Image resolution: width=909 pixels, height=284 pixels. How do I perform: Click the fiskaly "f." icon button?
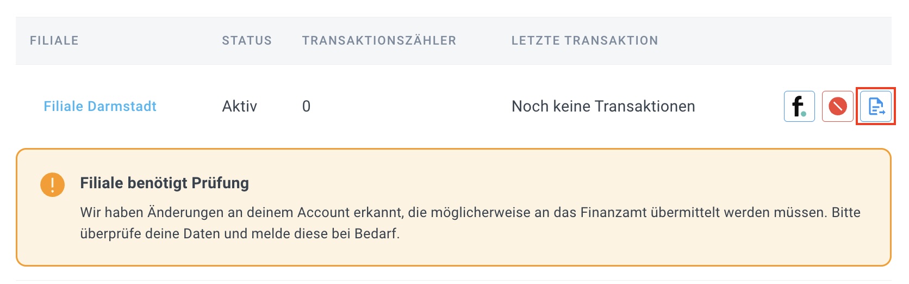[x=799, y=106]
